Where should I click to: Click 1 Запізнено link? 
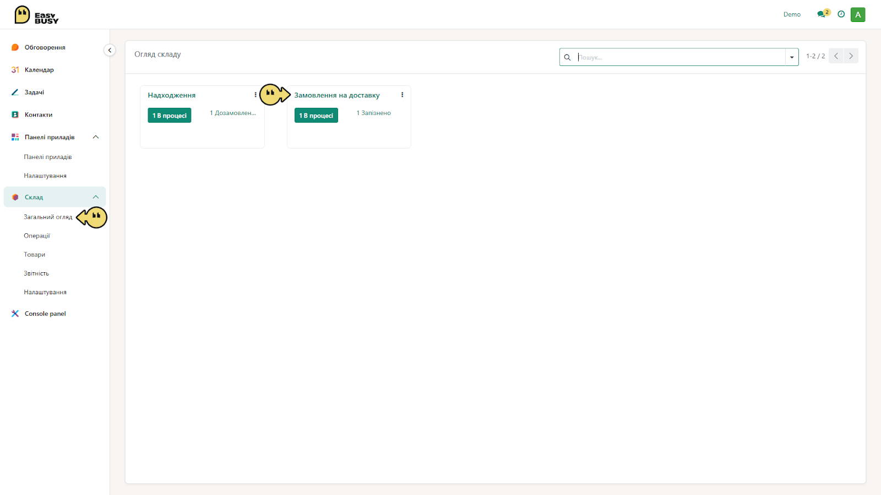[373, 113]
